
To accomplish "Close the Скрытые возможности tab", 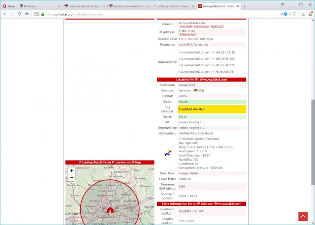I will click(148, 6).
